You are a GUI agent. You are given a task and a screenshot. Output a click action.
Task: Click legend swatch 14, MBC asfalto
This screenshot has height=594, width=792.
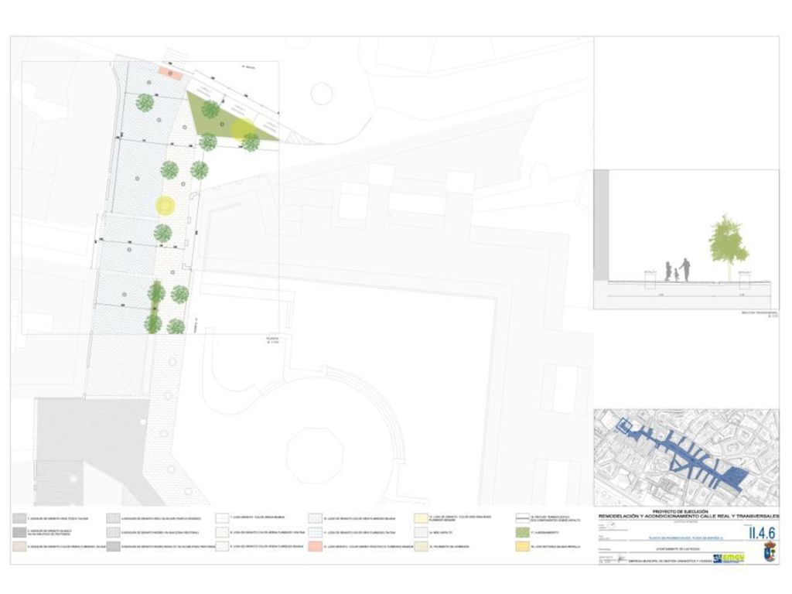pyautogui.click(x=421, y=532)
